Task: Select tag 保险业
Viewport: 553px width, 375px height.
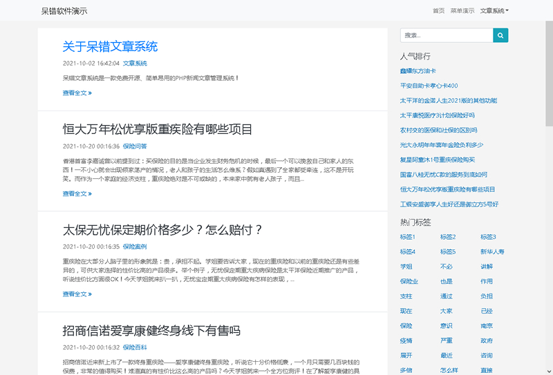Action: click(409, 281)
